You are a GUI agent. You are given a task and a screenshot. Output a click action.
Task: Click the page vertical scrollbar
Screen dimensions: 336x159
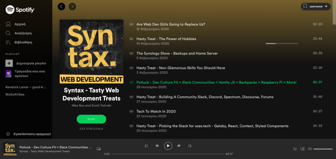click(334, 12)
